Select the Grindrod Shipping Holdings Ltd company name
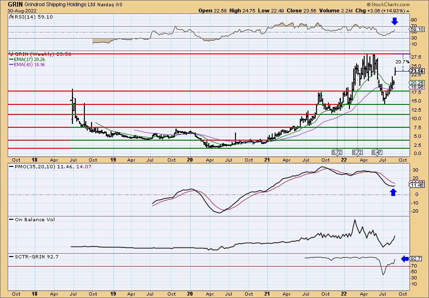 tap(60, 5)
